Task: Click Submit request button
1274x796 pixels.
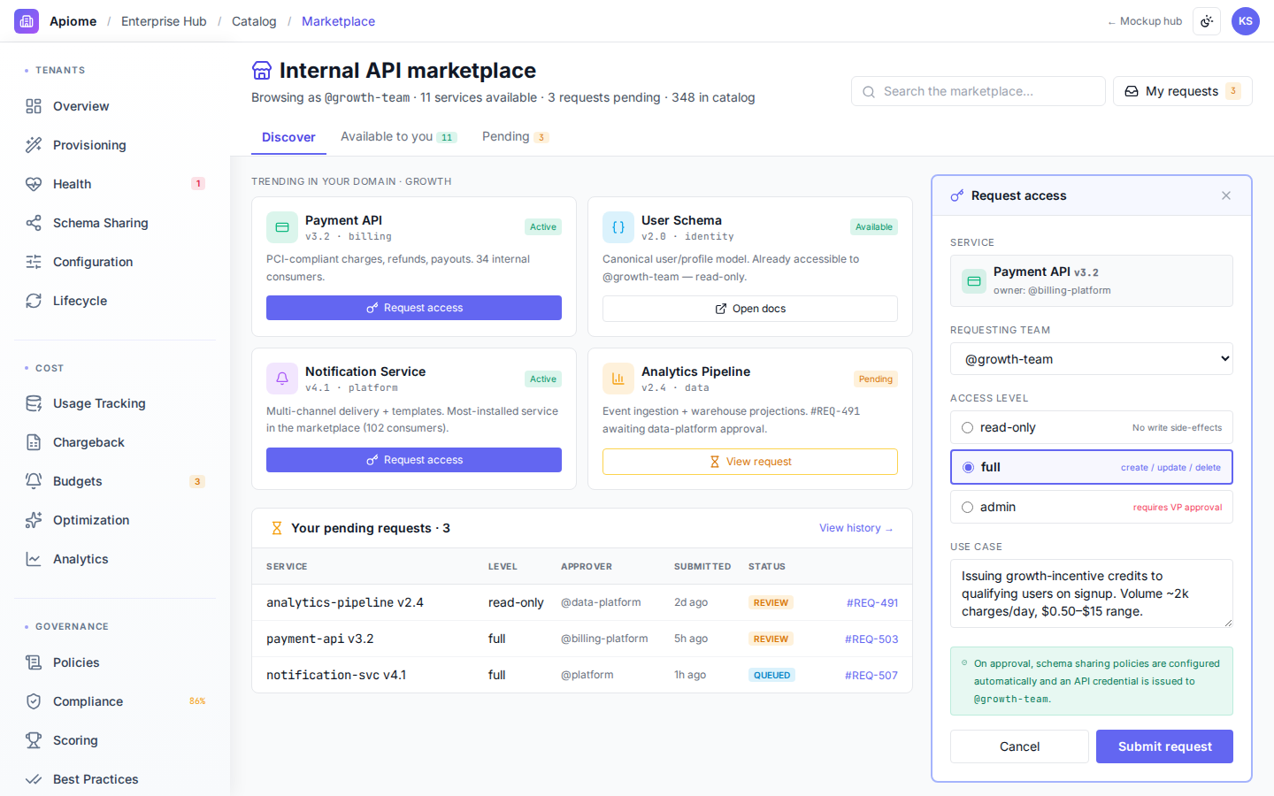Action: (x=1164, y=746)
